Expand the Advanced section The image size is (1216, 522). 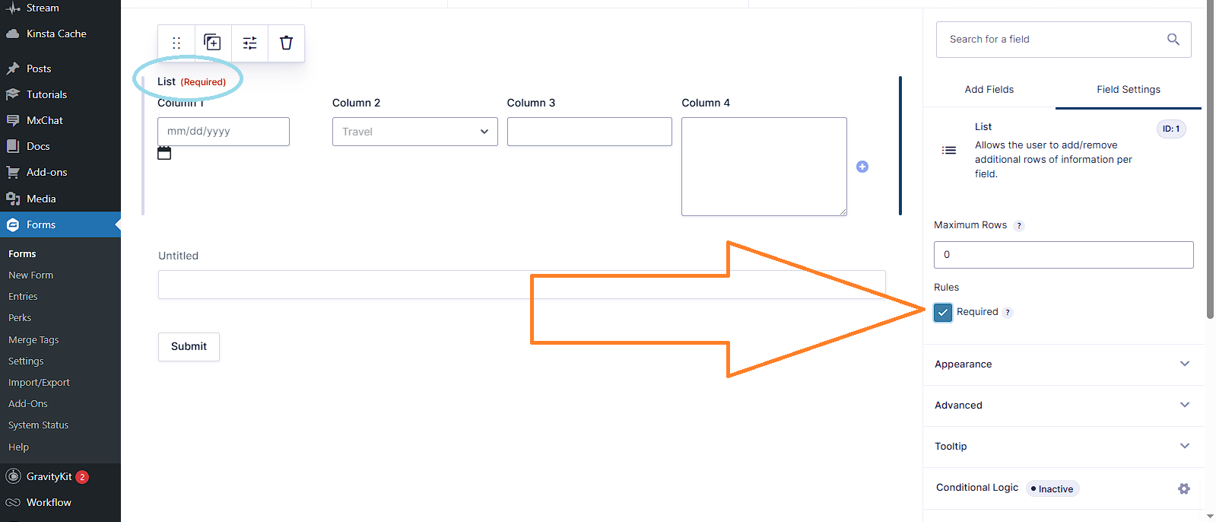1062,406
